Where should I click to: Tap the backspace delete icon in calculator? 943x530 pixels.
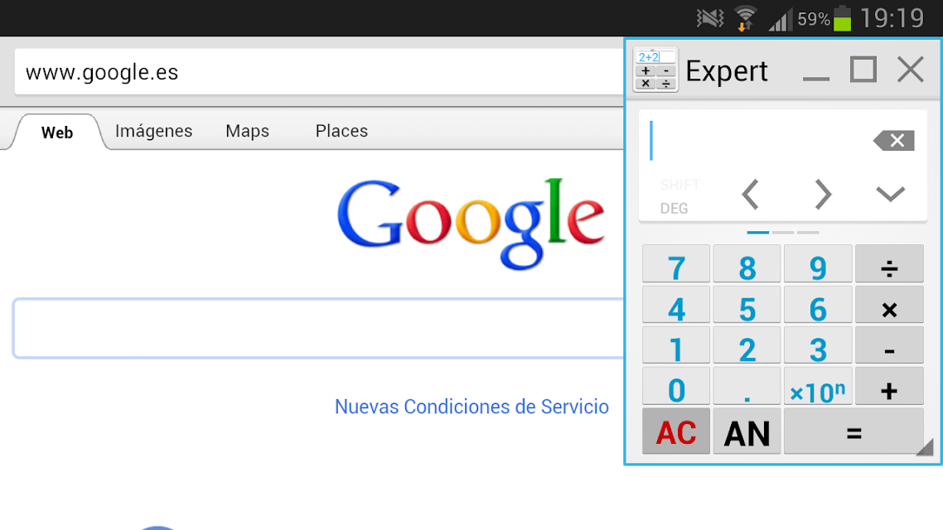[x=893, y=141]
